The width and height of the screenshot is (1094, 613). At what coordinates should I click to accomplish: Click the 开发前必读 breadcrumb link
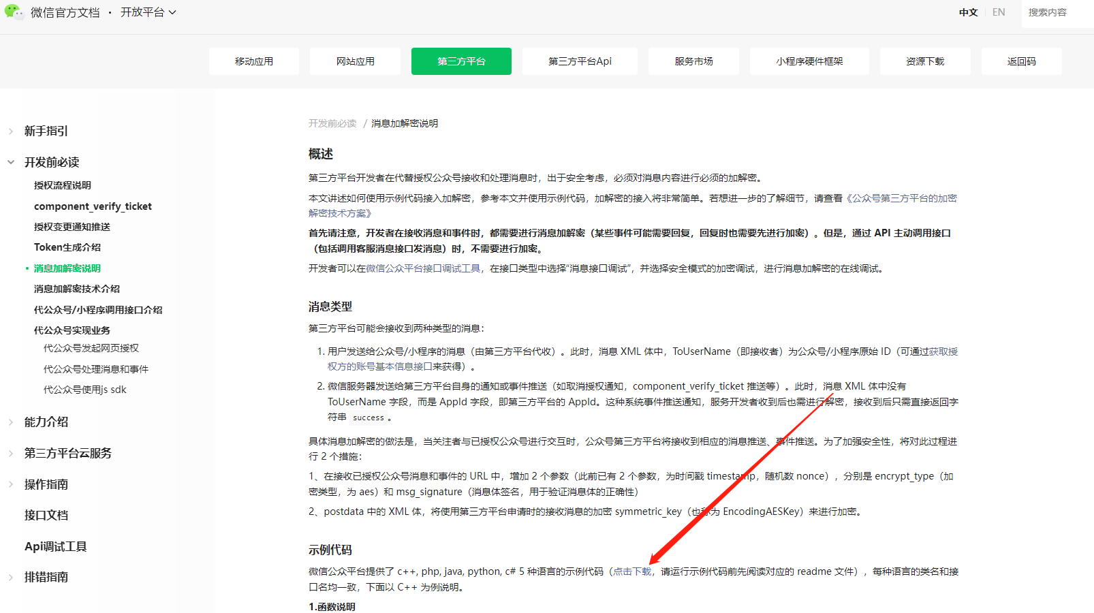point(332,123)
